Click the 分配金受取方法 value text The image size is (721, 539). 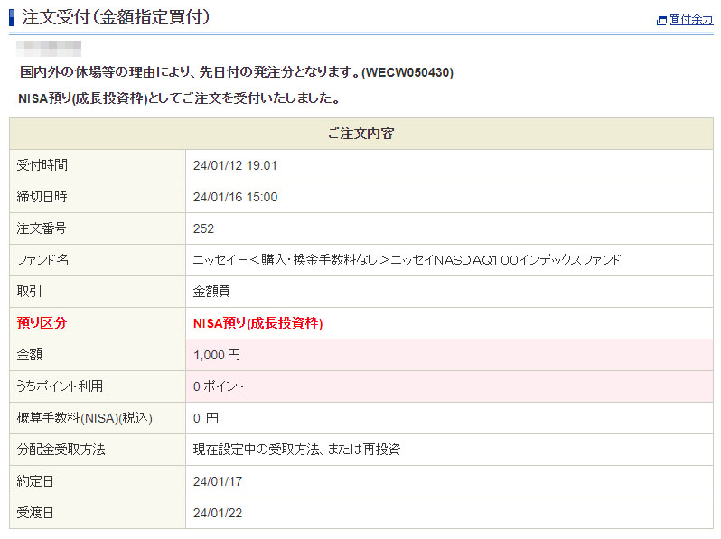[x=296, y=450]
